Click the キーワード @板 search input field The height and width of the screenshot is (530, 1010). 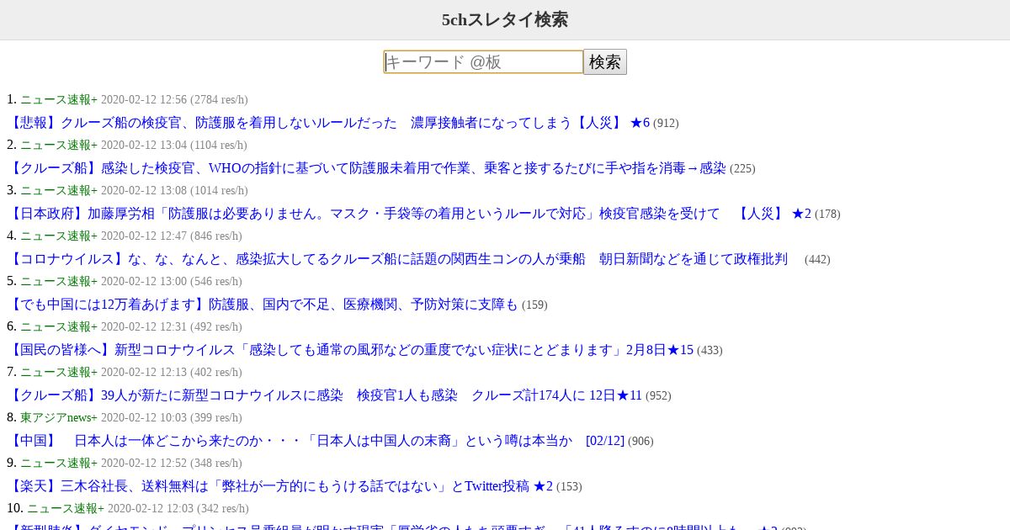483,62
